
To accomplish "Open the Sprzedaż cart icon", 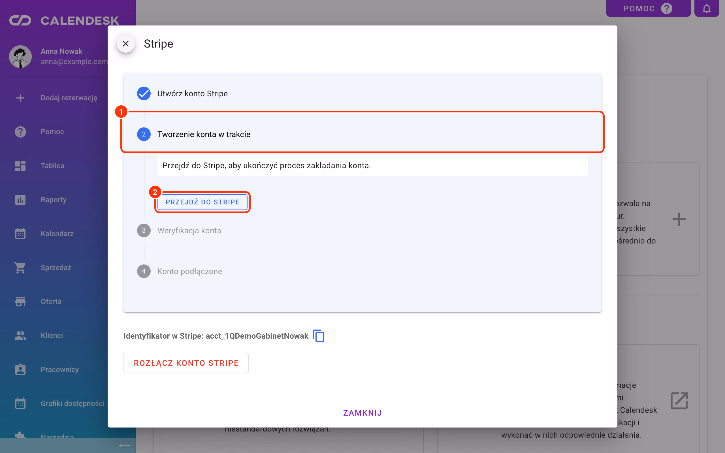I will click(20, 268).
